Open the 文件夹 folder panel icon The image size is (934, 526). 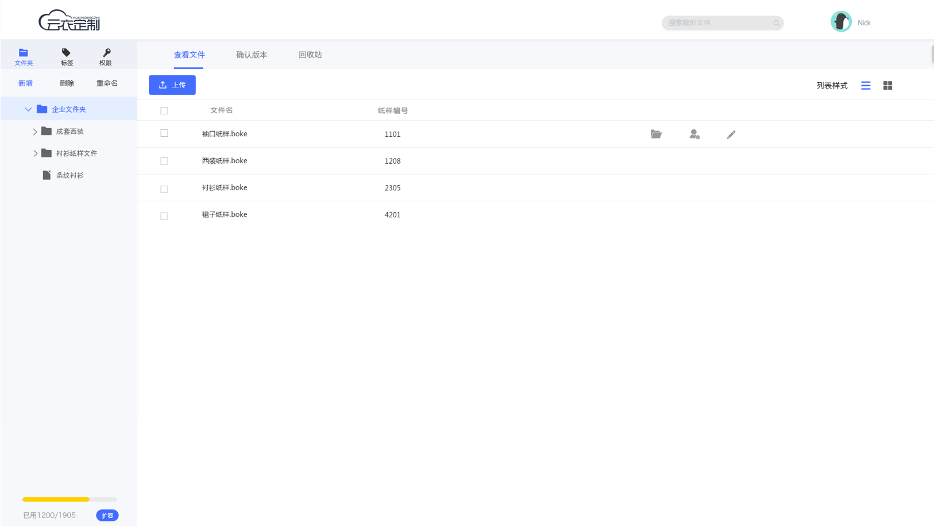[x=24, y=53]
